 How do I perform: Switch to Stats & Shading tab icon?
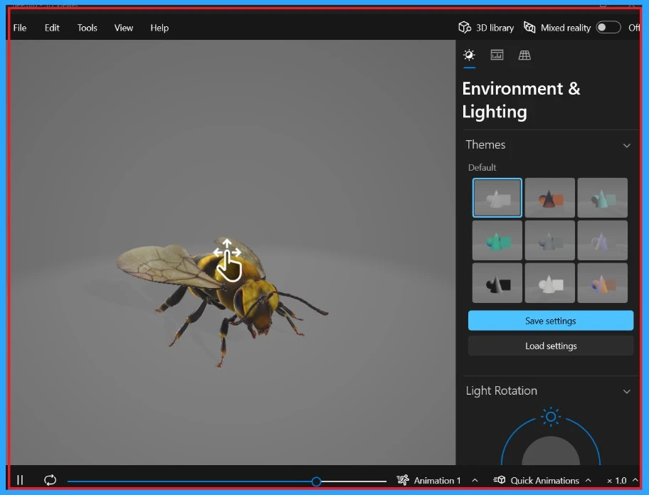click(x=497, y=55)
